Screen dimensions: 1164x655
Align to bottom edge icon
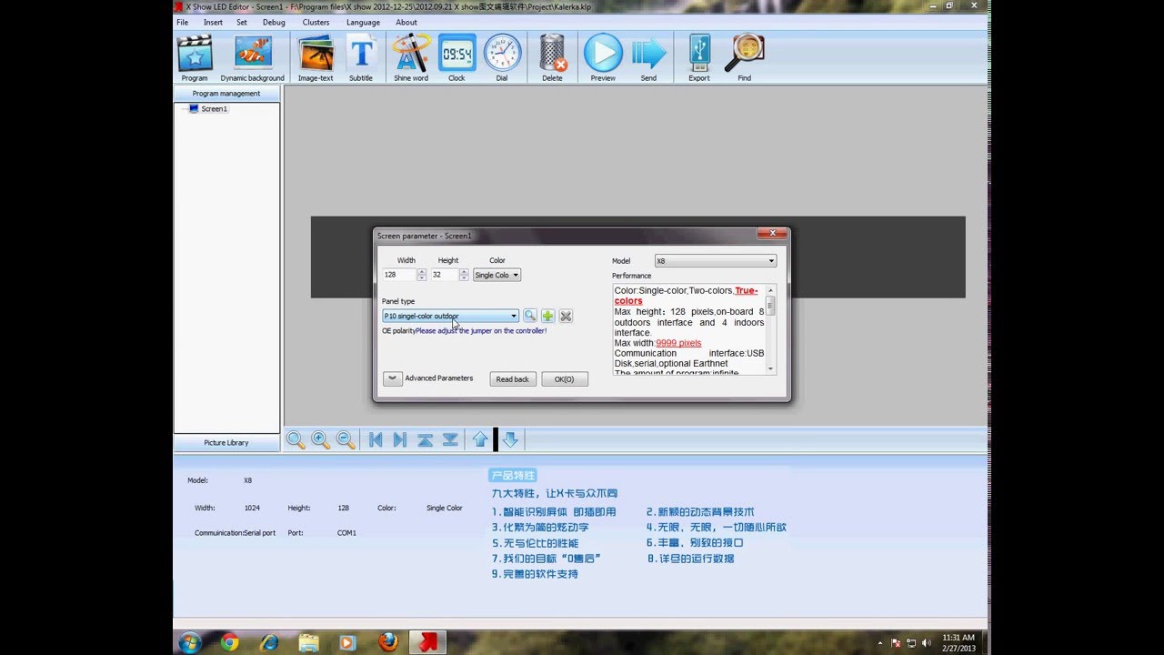[x=449, y=440]
